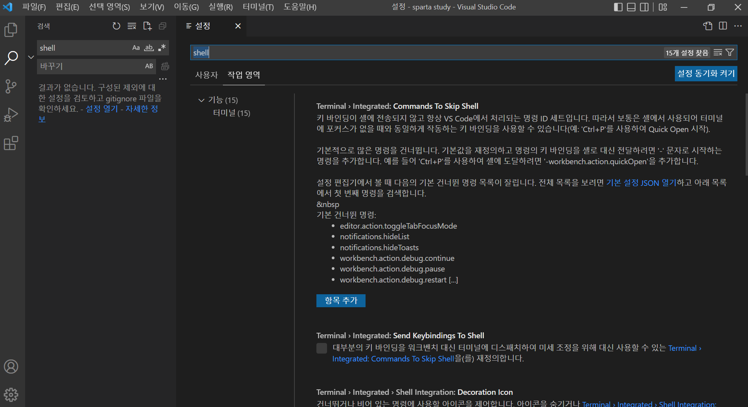Screen dimensions: 748x407
Task: Click the settings search field
Action: 426,53
